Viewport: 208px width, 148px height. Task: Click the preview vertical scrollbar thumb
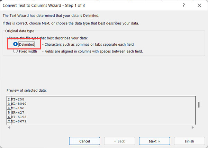[198, 104]
